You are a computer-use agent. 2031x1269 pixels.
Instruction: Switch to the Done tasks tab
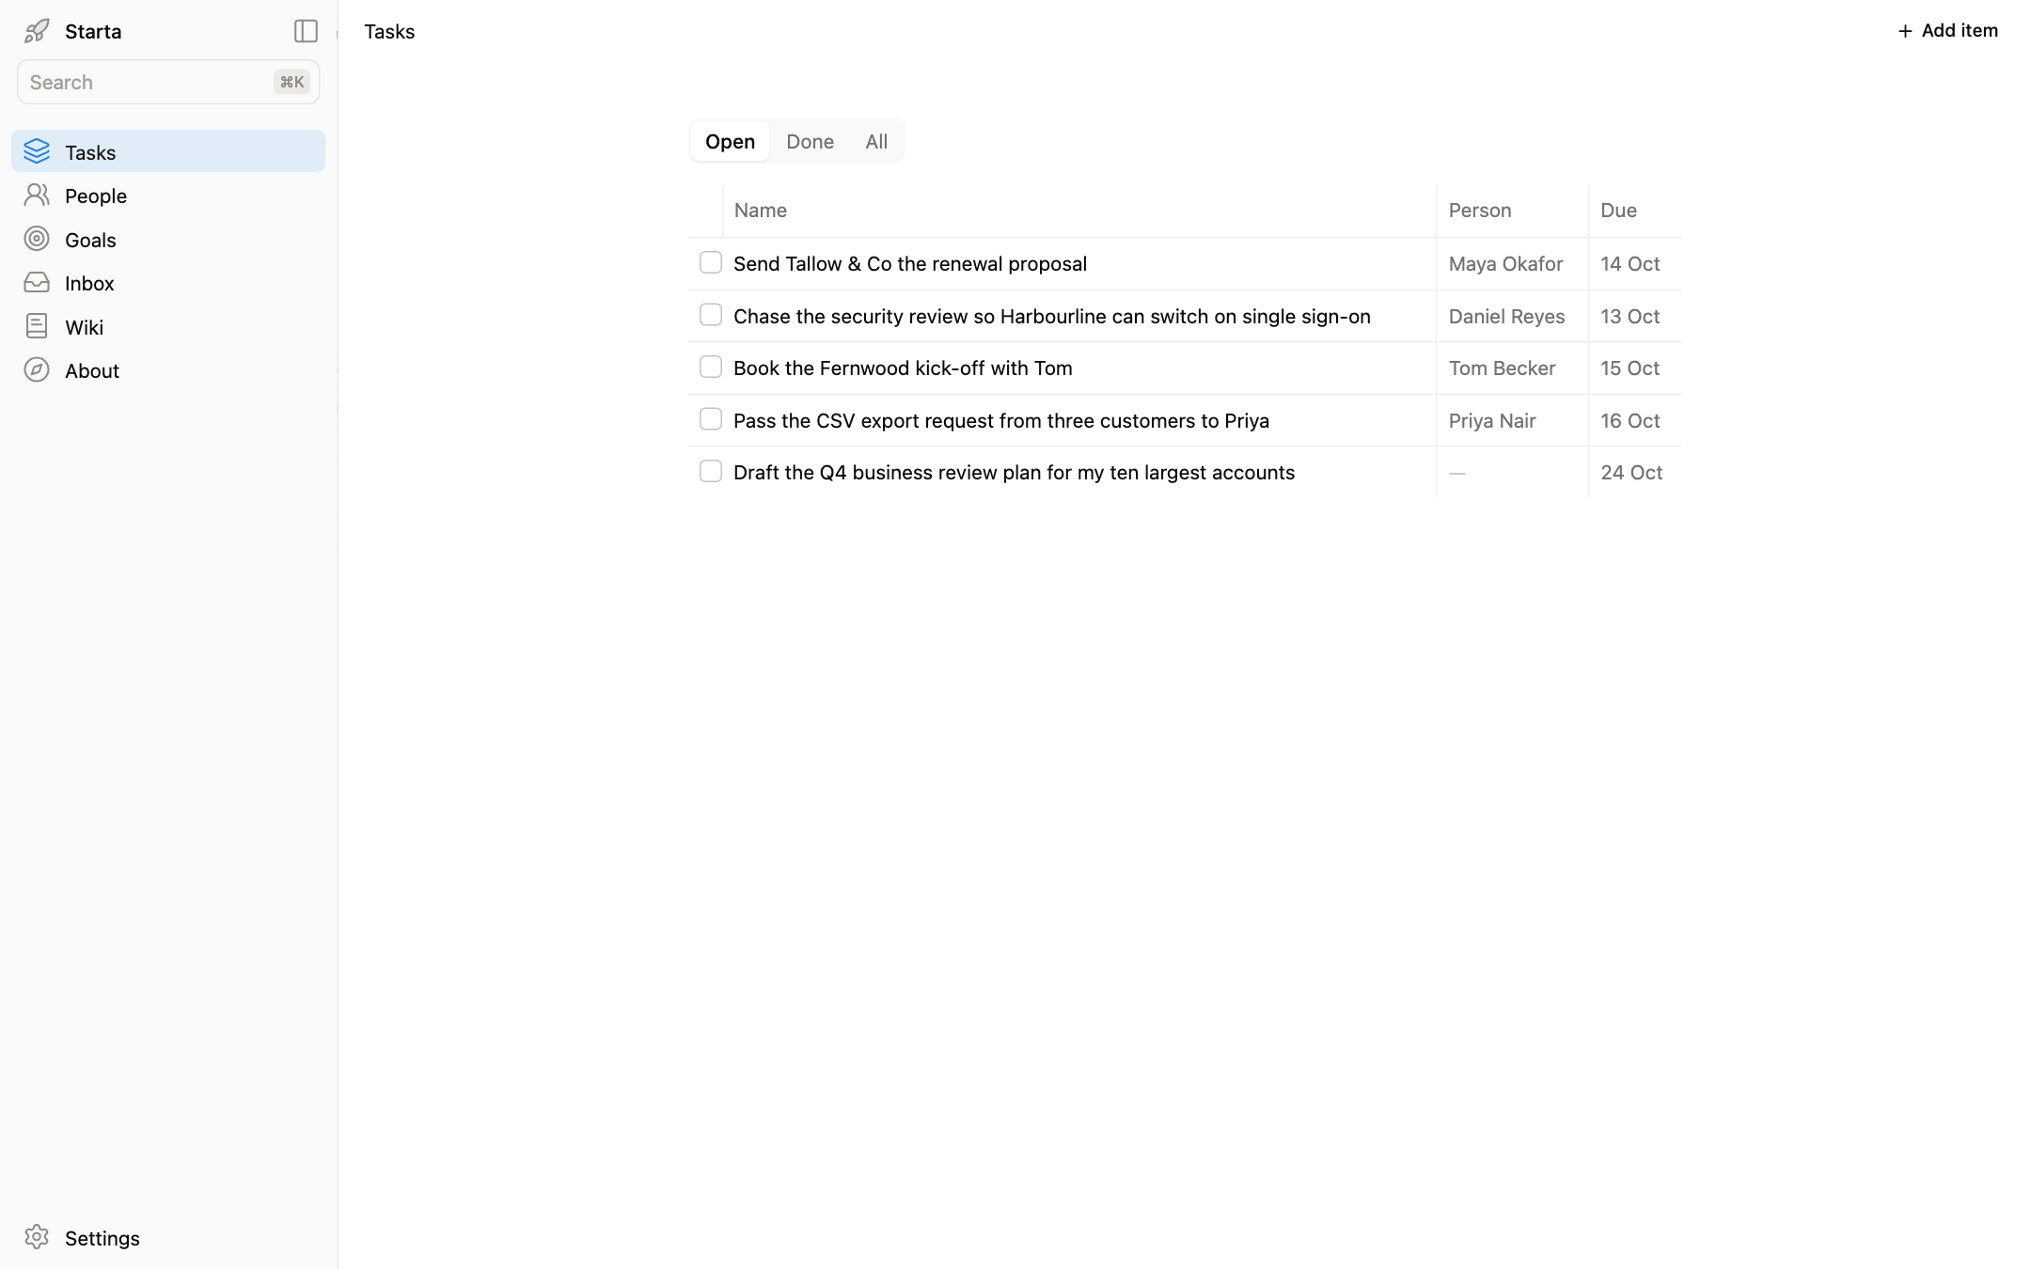(810, 141)
